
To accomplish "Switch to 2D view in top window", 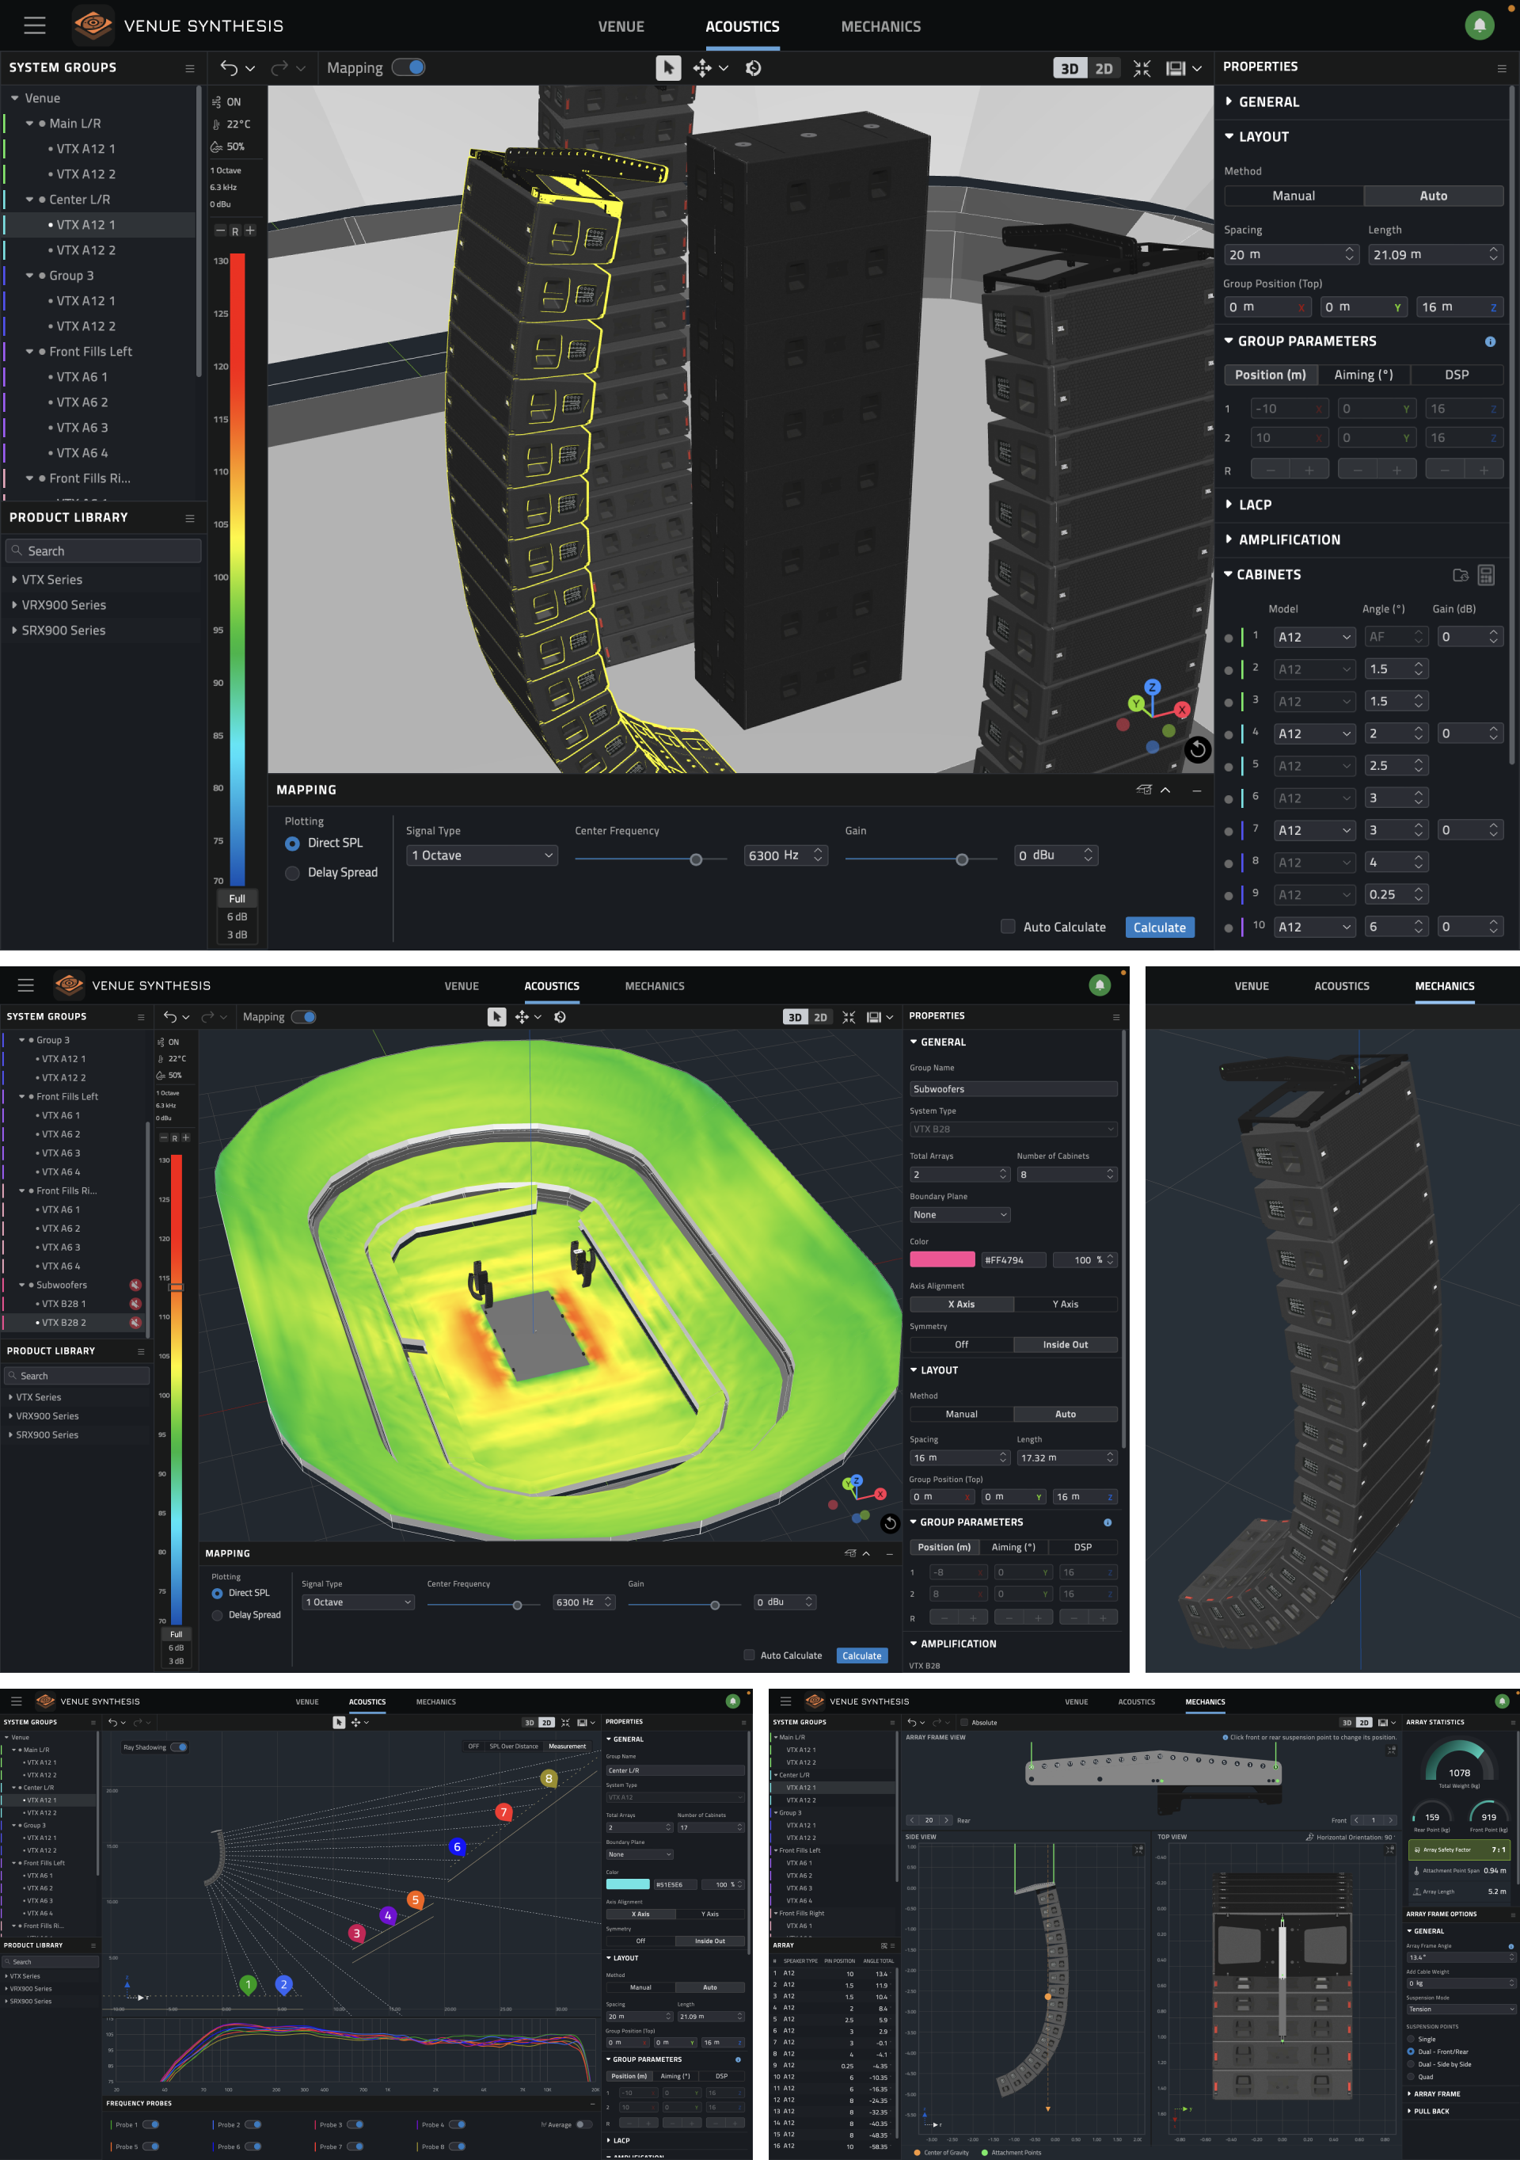I will point(1104,68).
